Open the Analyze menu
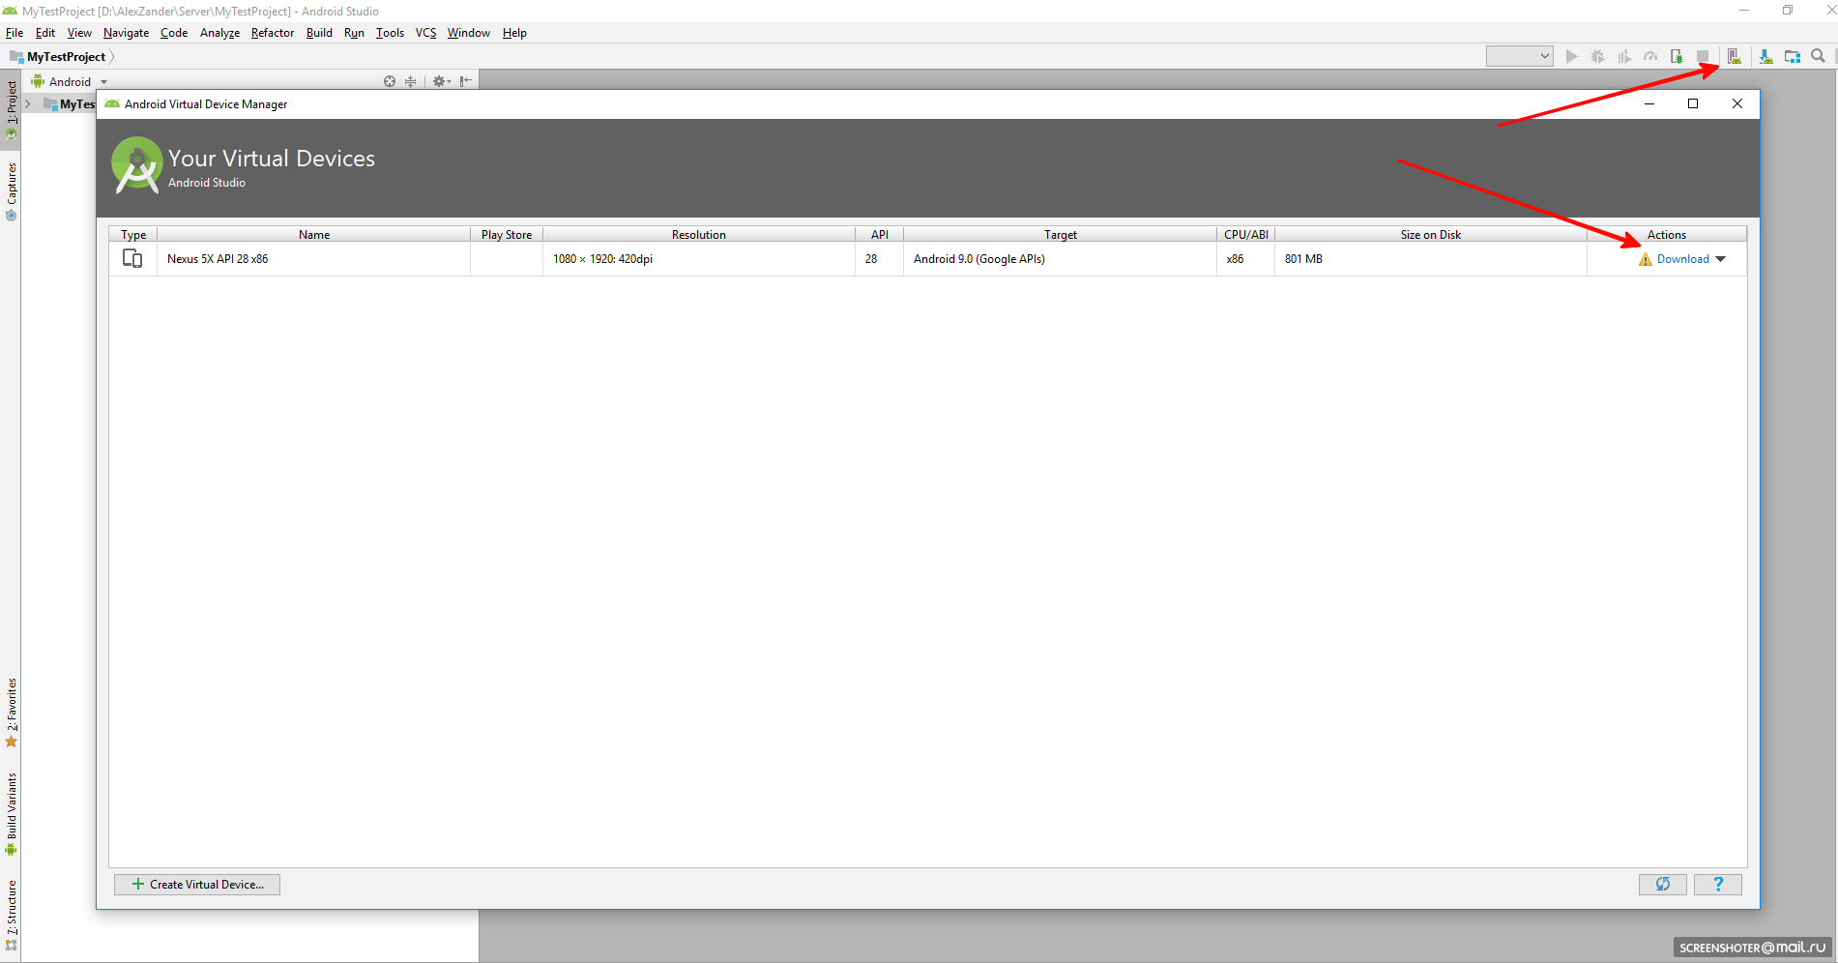Image resolution: width=1838 pixels, height=963 pixels. 219,33
